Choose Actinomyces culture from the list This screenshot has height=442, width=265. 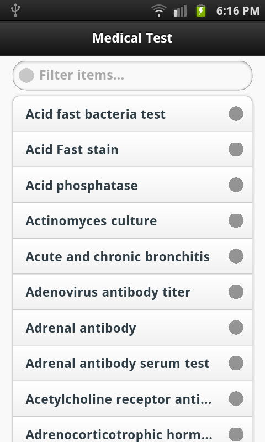click(132, 220)
